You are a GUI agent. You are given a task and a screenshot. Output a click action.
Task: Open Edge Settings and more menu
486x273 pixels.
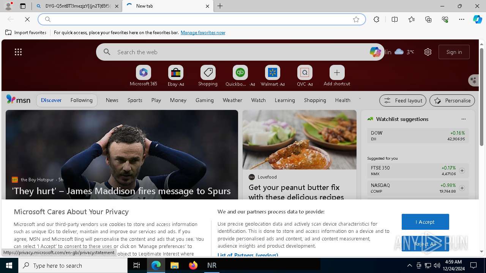[462, 19]
